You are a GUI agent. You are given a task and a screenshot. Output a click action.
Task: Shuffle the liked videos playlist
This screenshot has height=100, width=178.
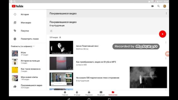click(x=51, y=31)
